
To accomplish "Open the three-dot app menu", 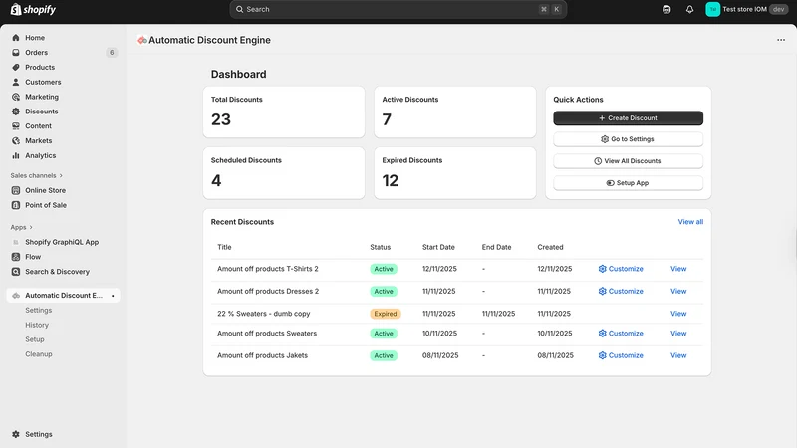I will point(781,40).
